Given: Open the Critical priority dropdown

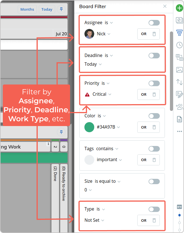Looking at the screenshot, I should [102, 94].
